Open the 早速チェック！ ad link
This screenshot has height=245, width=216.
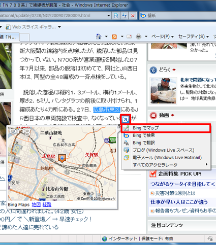tap(76, 219)
